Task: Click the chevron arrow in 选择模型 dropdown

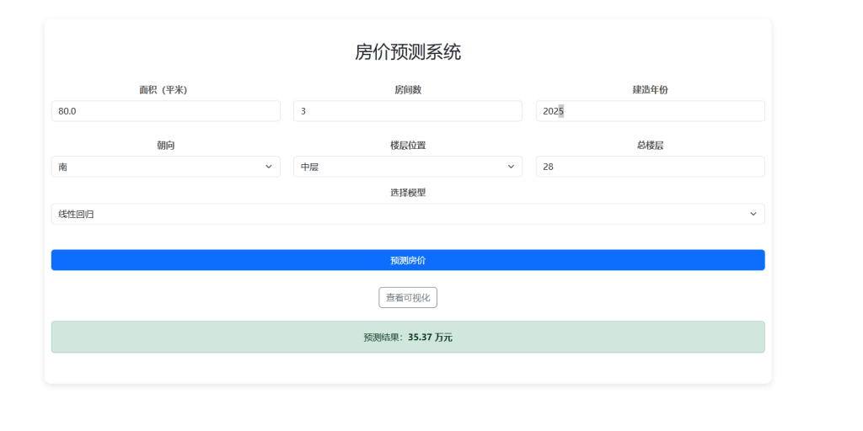Action: coord(753,214)
